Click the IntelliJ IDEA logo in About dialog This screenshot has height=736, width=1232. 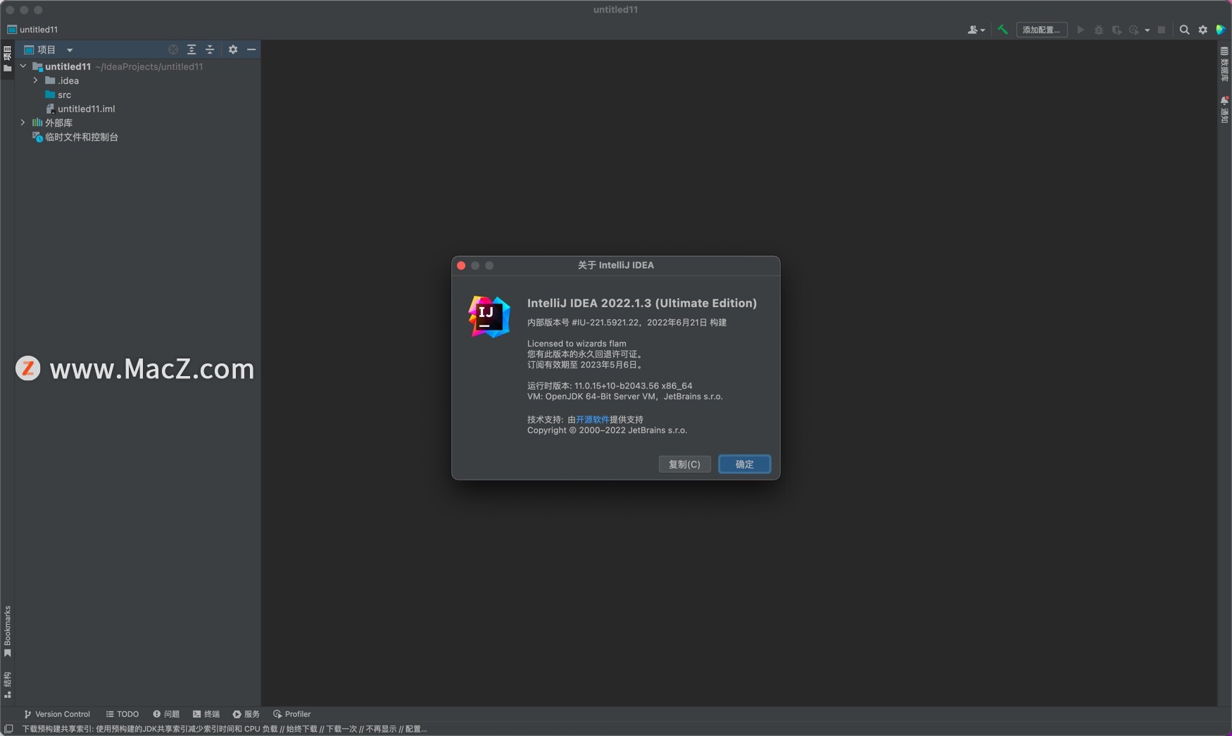point(489,316)
